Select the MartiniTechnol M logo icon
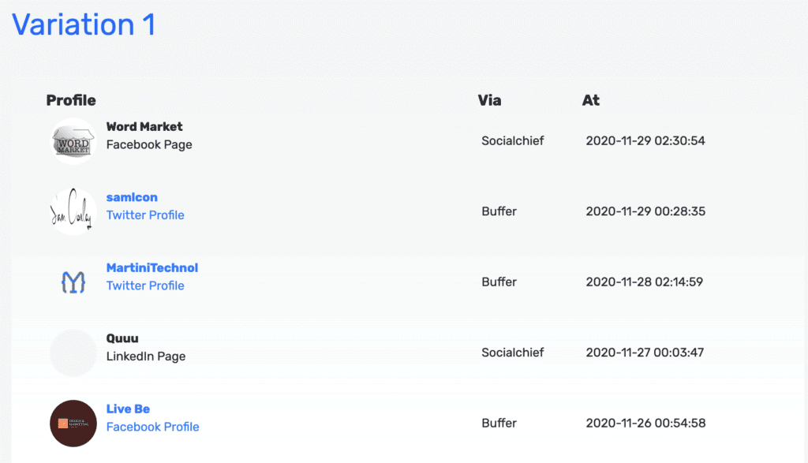808x463 pixels. coord(73,282)
